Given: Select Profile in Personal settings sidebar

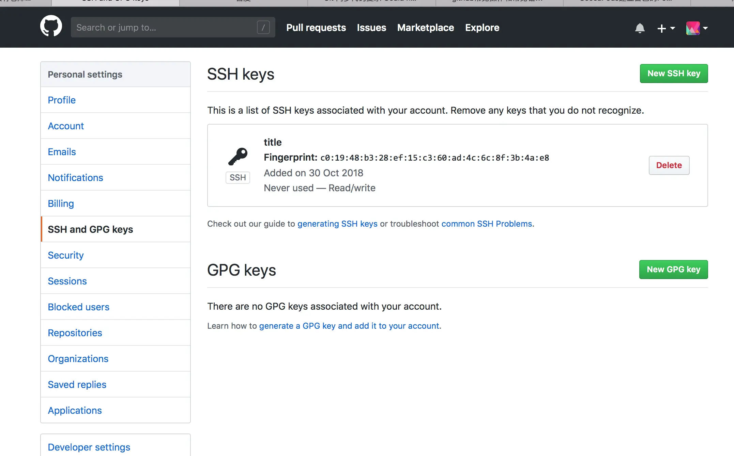Looking at the screenshot, I should pos(62,100).
